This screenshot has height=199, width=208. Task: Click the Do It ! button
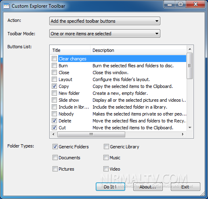(x=110, y=187)
